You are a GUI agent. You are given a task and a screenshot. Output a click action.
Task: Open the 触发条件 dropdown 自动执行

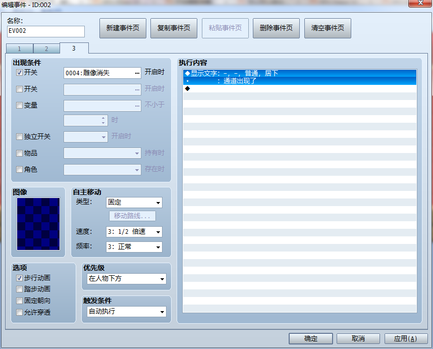[x=127, y=312]
